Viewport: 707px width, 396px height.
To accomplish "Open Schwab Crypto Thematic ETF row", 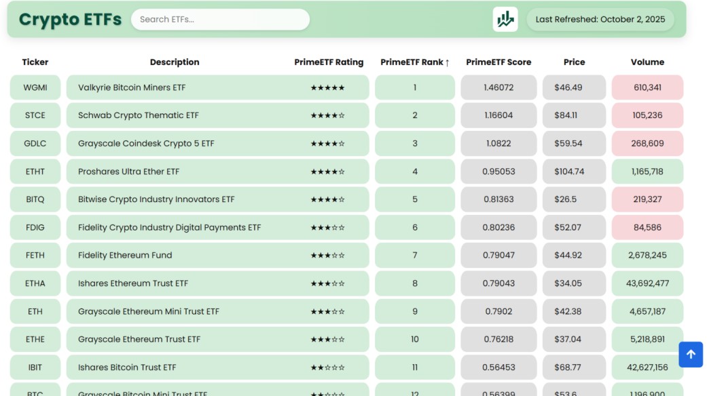I will pos(139,115).
